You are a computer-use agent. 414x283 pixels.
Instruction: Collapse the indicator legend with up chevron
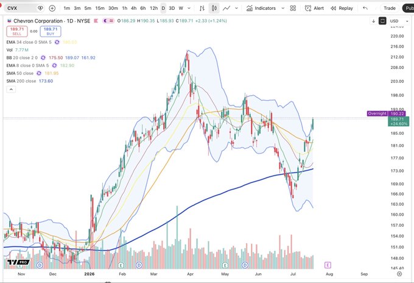11,90
